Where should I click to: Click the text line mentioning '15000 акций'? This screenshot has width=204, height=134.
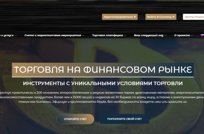102,97
